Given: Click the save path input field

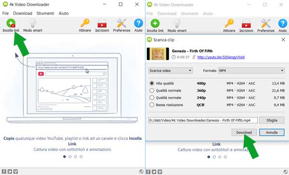Looking at the screenshot, I should tap(203, 120).
